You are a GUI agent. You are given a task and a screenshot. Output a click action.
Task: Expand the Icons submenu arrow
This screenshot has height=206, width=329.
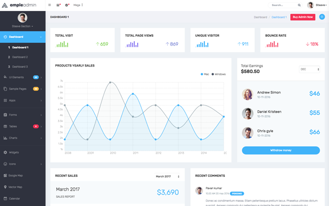point(41,164)
